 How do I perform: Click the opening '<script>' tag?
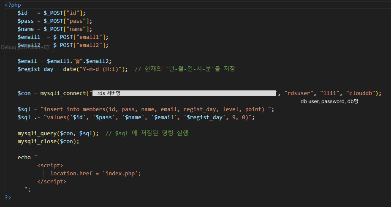point(50,165)
